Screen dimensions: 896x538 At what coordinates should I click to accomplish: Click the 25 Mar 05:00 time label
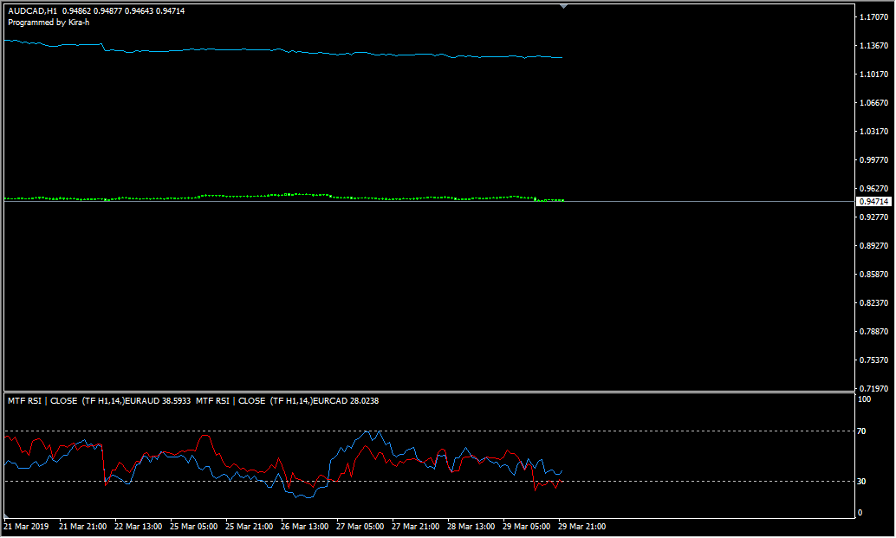[194, 527]
